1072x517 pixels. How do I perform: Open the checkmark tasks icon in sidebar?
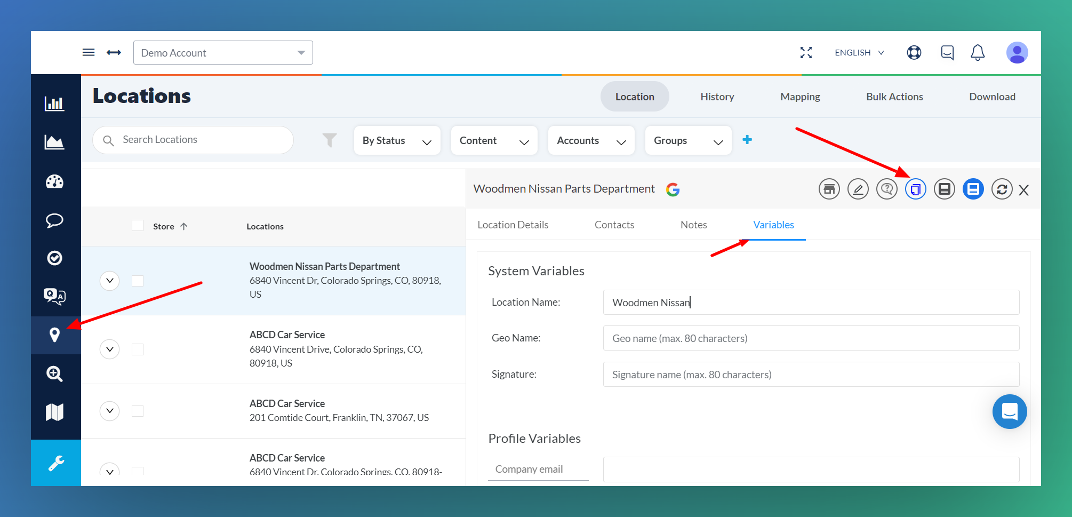[54, 258]
